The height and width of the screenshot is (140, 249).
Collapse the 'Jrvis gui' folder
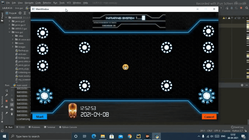pyautogui.click(x=9, y=32)
